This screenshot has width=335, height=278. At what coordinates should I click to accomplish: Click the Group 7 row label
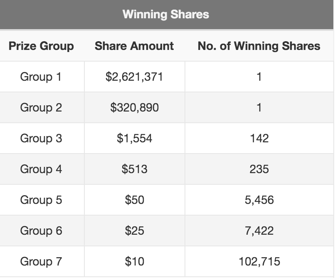click(41, 261)
